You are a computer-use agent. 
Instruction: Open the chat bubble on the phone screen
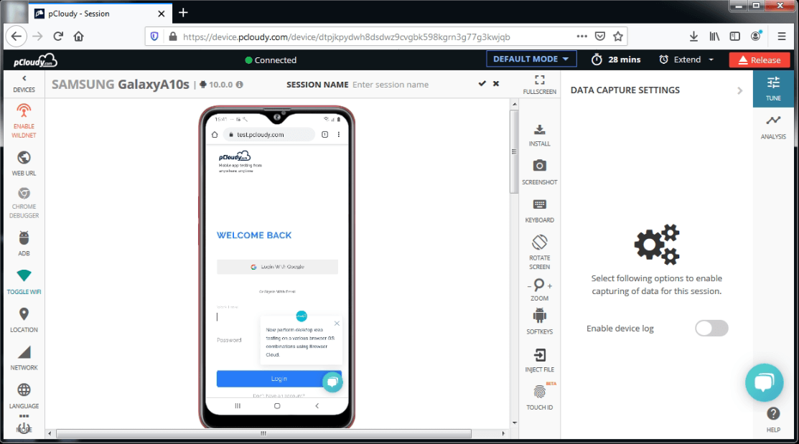click(x=332, y=382)
